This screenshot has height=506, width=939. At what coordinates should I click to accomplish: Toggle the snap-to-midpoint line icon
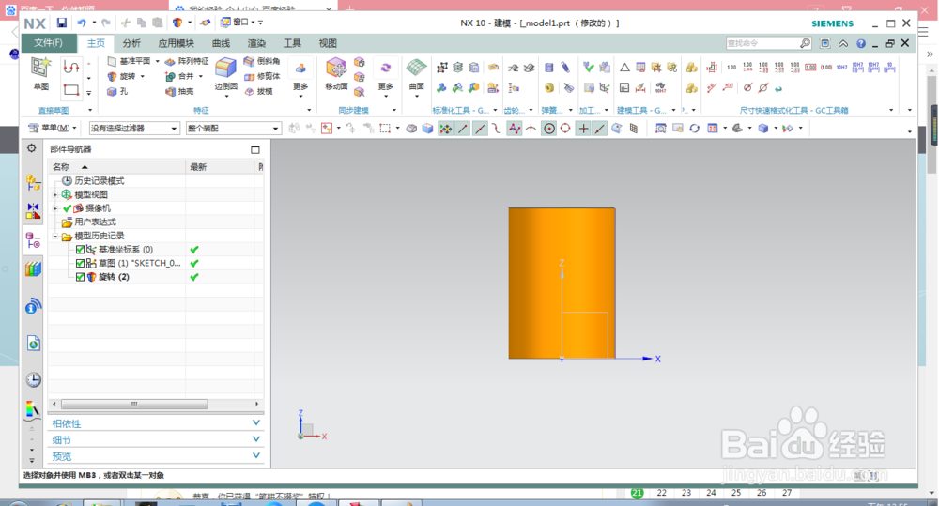tap(480, 129)
